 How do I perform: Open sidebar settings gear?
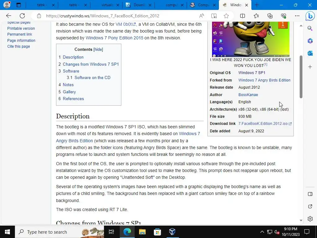[310, 219]
